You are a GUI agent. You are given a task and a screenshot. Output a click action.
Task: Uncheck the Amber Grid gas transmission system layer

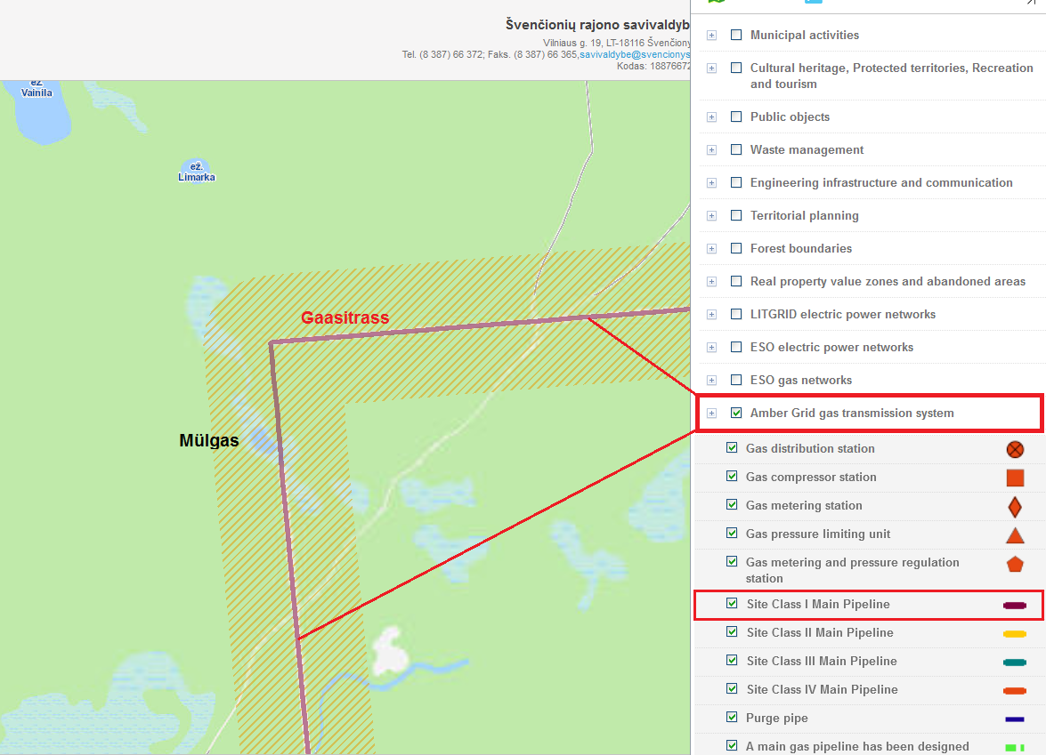pos(736,413)
